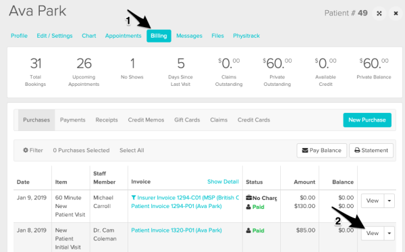
Task: Click Show Detail link in Invoice column
Action: pos(223,182)
